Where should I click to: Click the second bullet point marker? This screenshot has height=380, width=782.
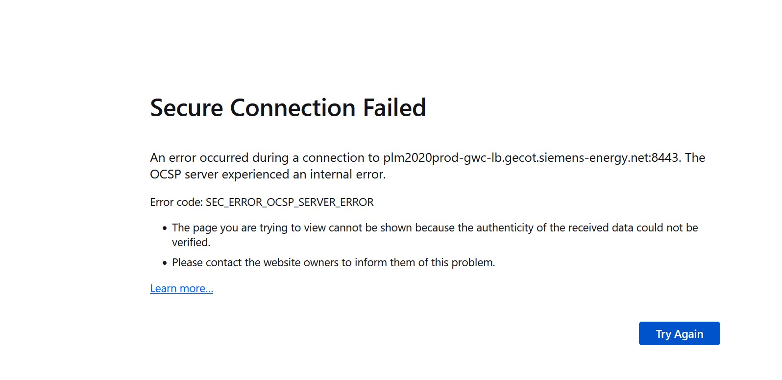pyautogui.click(x=165, y=263)
